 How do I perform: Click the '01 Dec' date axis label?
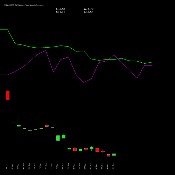[x=96, y=167]
